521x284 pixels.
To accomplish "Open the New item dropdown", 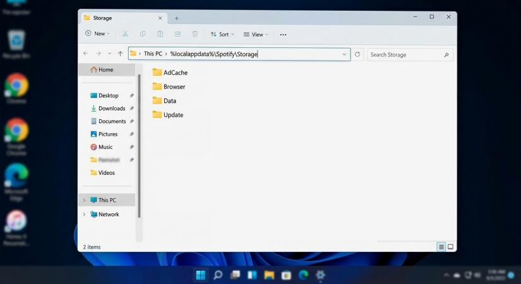I will 98,33.
